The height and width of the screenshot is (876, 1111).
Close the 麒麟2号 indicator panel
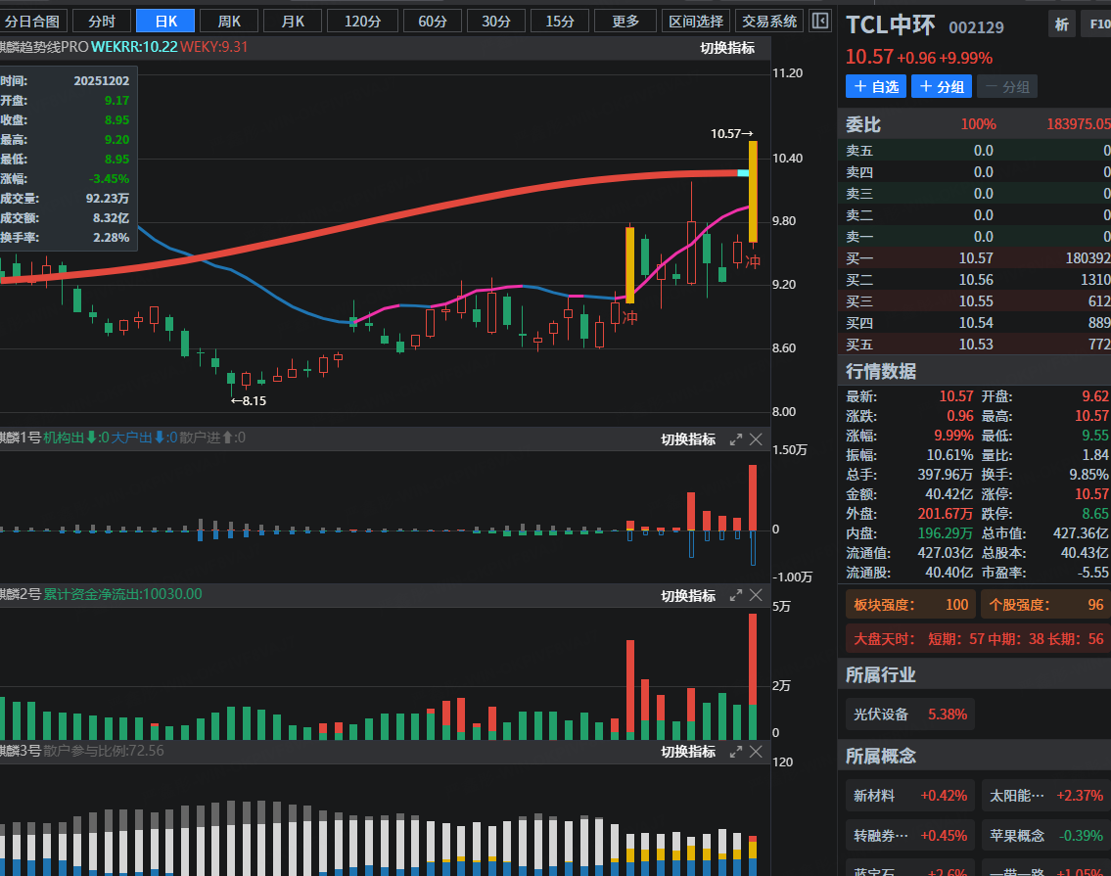(757, 596)
